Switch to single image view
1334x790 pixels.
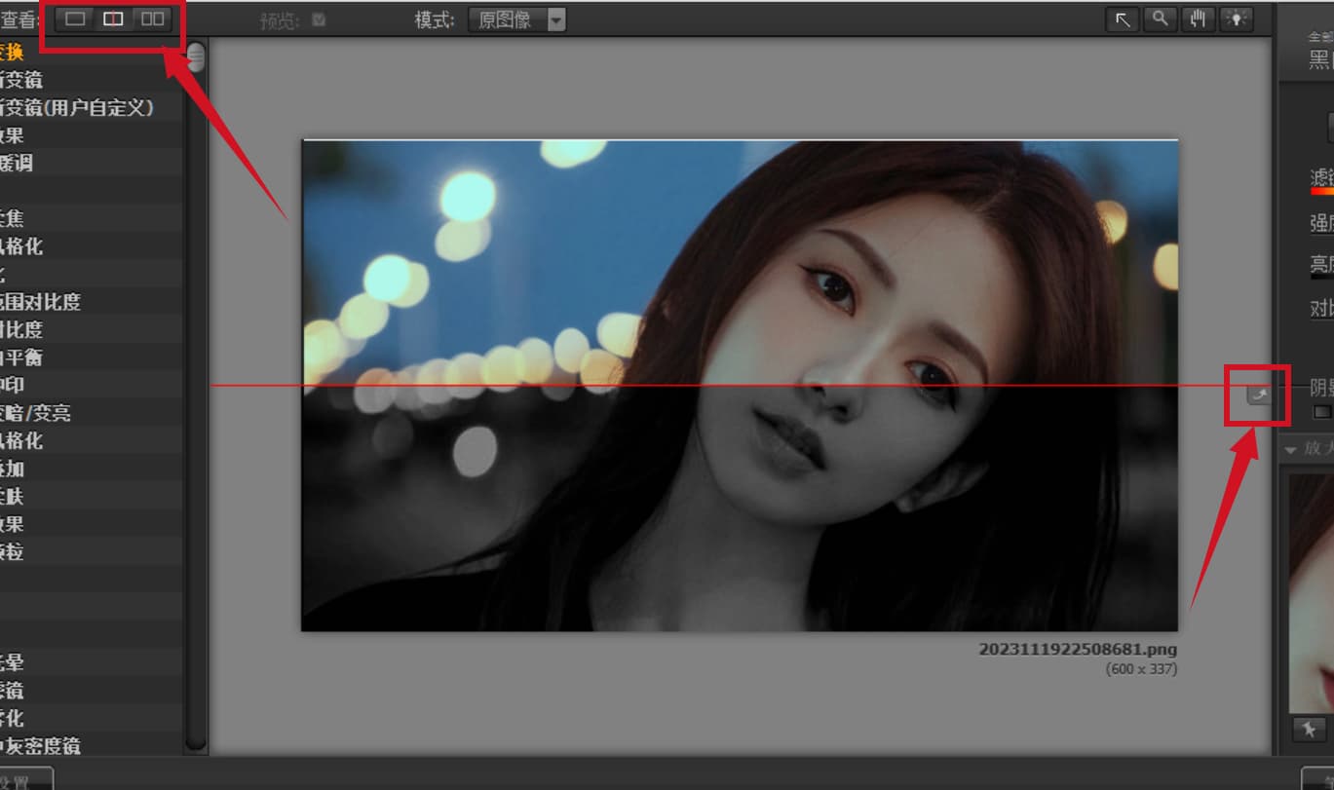(75, 19)
